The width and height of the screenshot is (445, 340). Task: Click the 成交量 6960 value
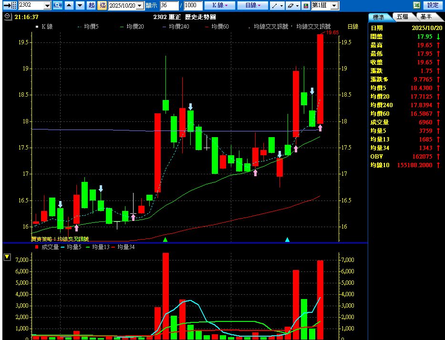coord(426,122)
